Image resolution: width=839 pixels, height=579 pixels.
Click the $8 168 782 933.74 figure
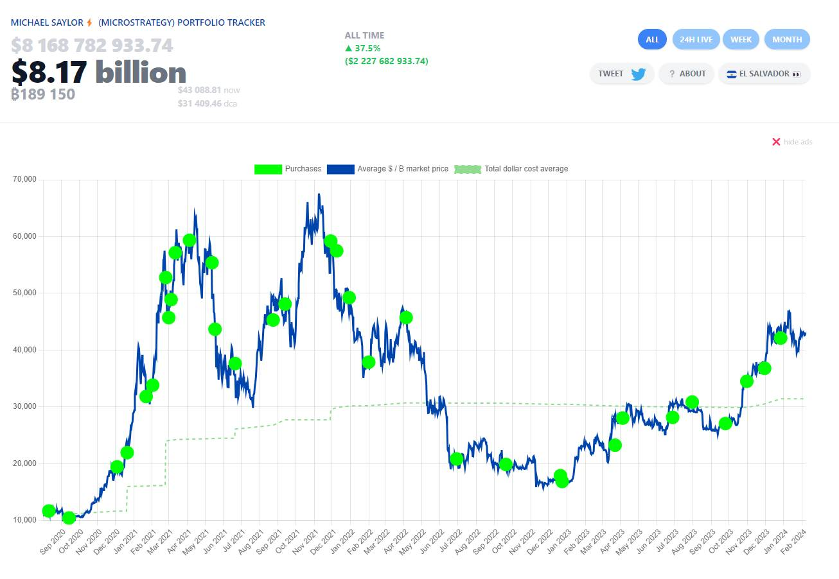coord(92,46)
